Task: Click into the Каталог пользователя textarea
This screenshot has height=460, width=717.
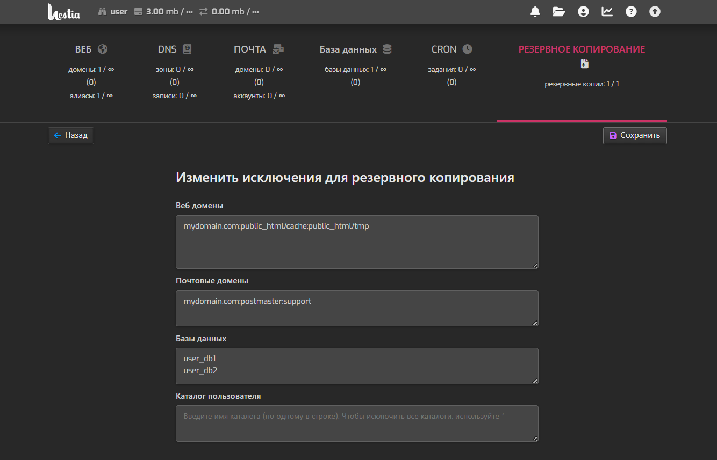Action: 357,424
